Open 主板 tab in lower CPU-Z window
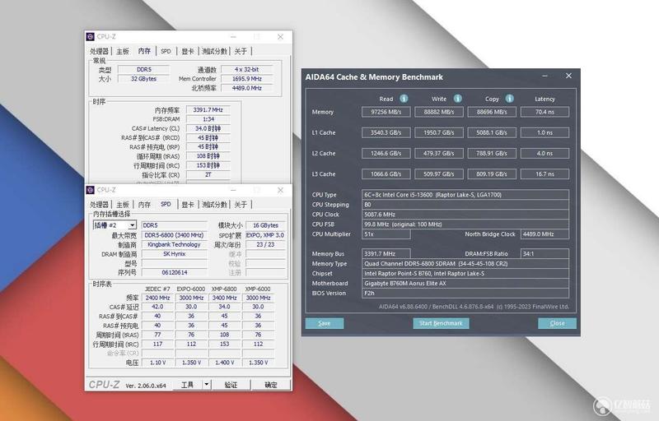The height and width of the screenshot is (421, 659). pyautogui.click(x=123, y=205)
